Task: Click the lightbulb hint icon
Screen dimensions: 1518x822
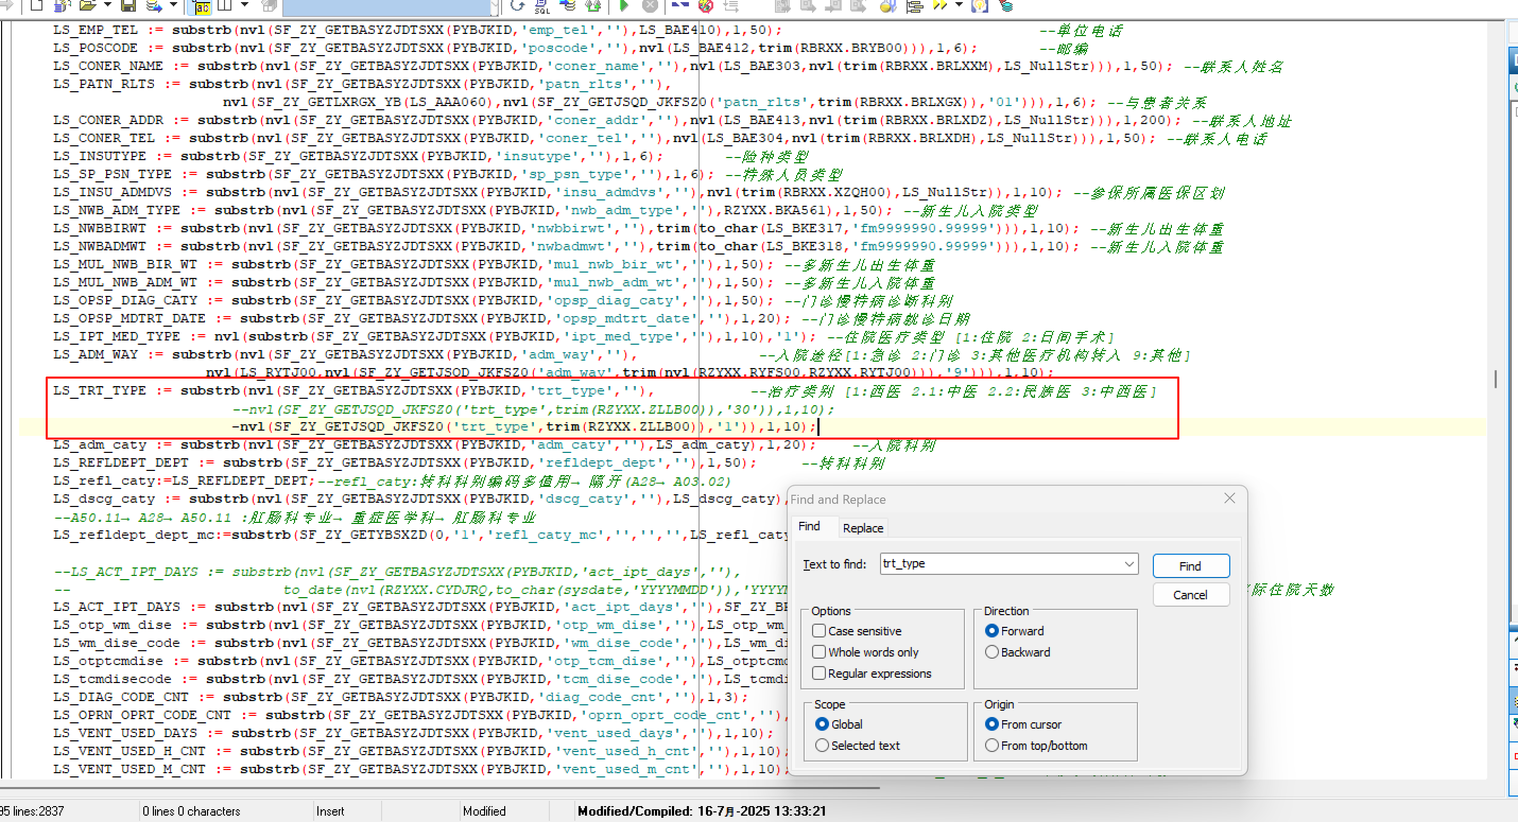Action: click(979, 6)
